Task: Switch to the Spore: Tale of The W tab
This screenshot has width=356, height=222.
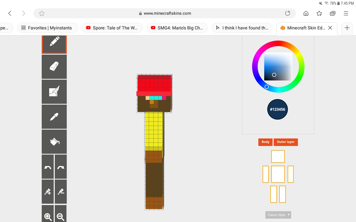Action: click(x=112, y=28)
